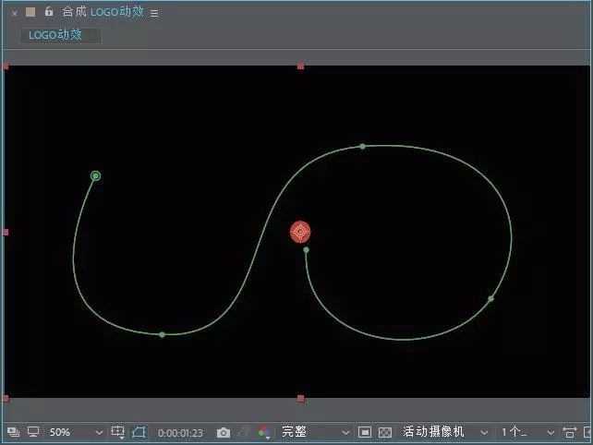Select the LOGO动效 composition tab

coord(61,35)
